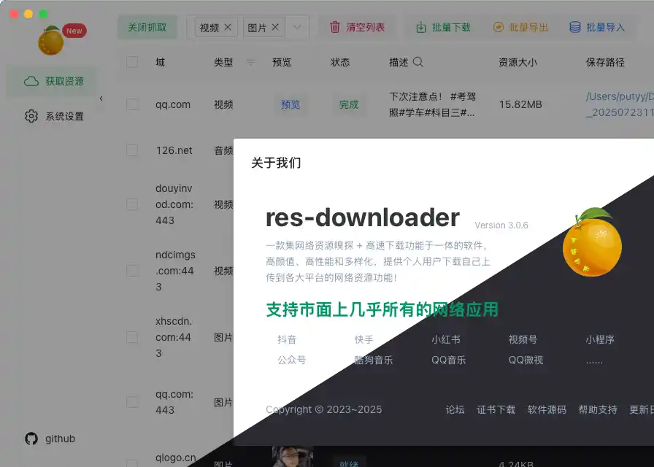
Task: Click the 批量下载 button
Action: tap(443, 28)
